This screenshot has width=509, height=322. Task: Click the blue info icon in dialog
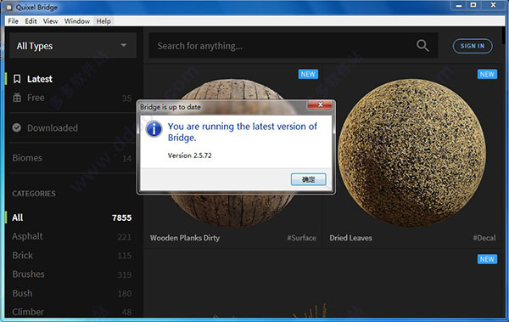coord(154,129)
